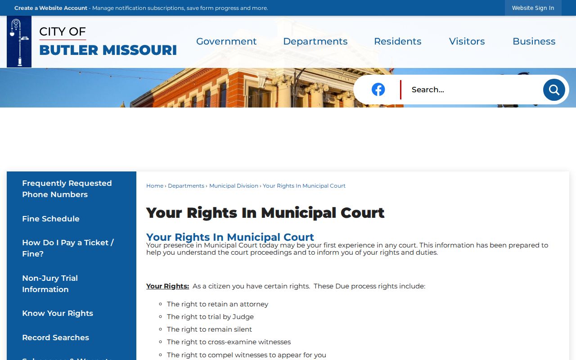Click 'The right to retain an attorney'
This screenshot has height=360, width=576.
[x=217, y=304]
